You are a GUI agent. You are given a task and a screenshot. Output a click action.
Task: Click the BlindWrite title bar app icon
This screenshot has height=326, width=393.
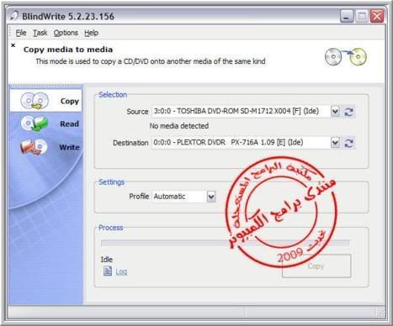[x=14, y=16]
